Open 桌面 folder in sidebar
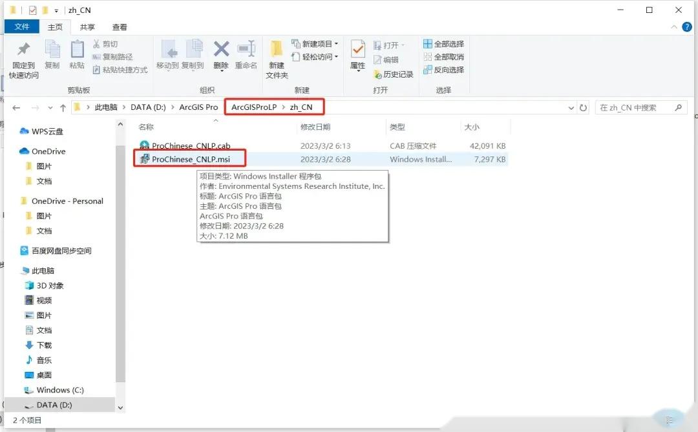The width and height of the screenshot is (698, 432). pyautogui.click(x=44, y=375)
